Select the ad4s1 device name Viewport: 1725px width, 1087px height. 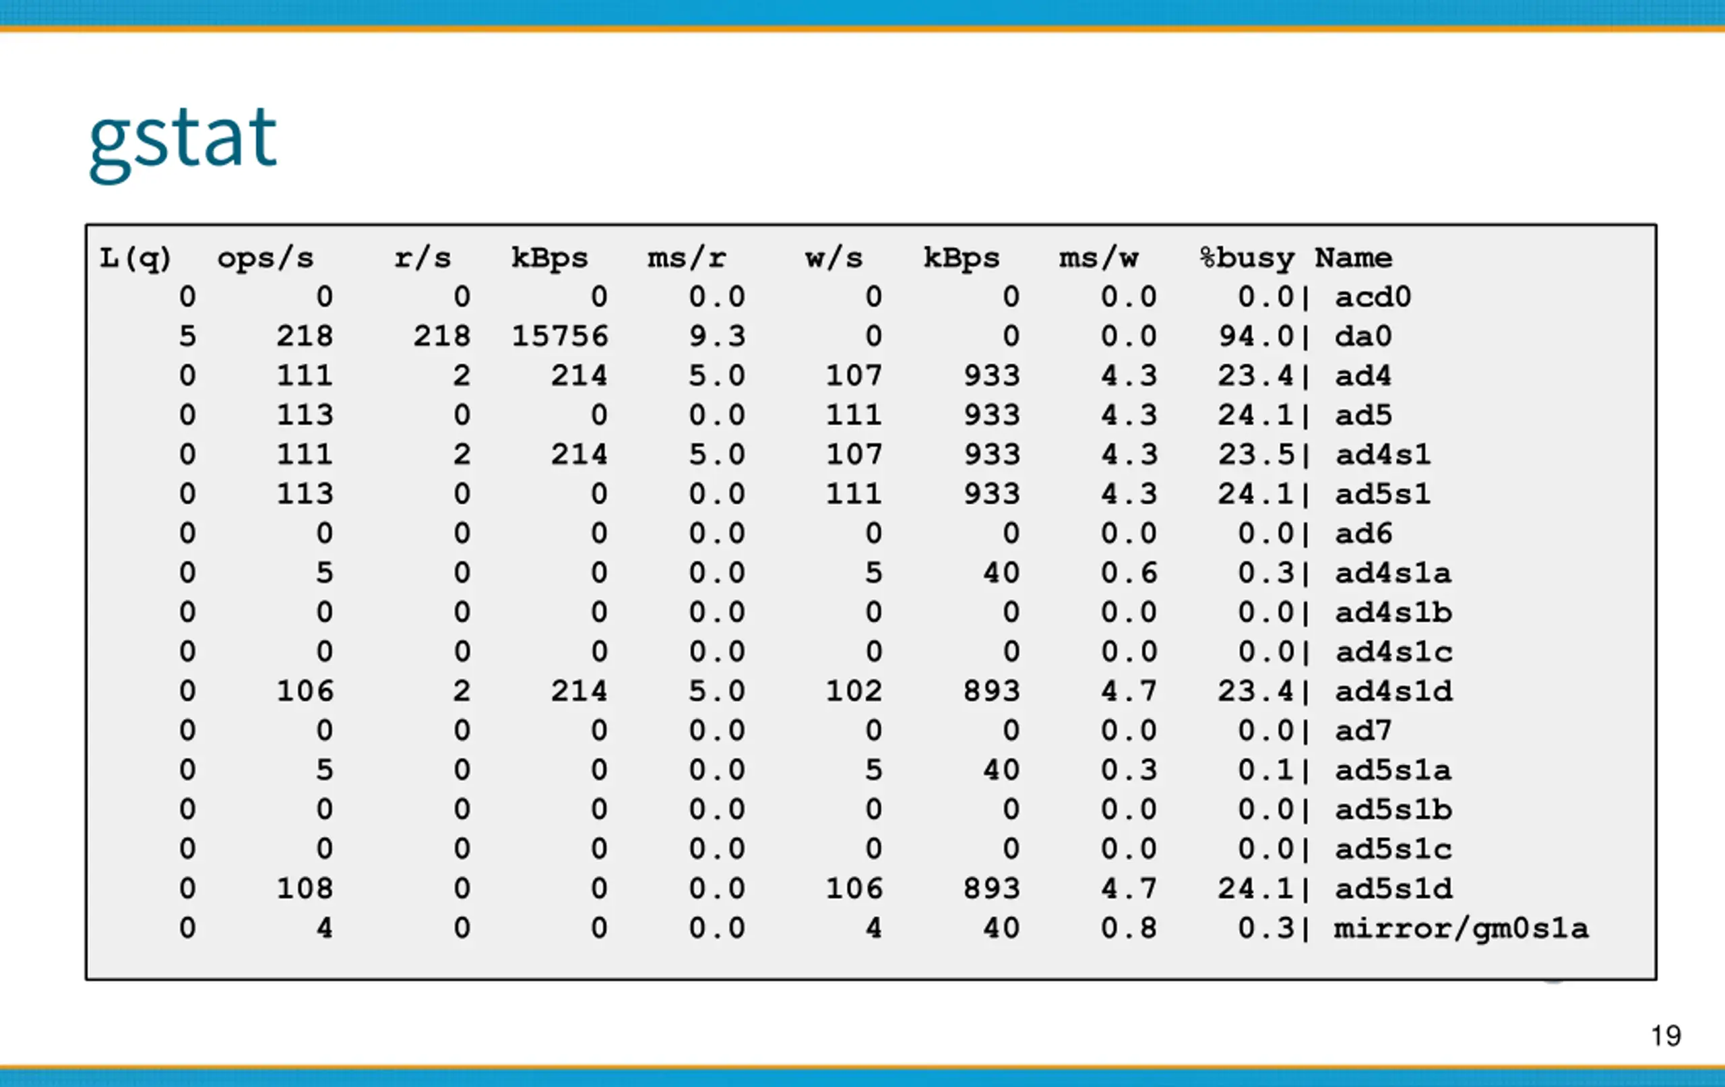[1383, 455]
